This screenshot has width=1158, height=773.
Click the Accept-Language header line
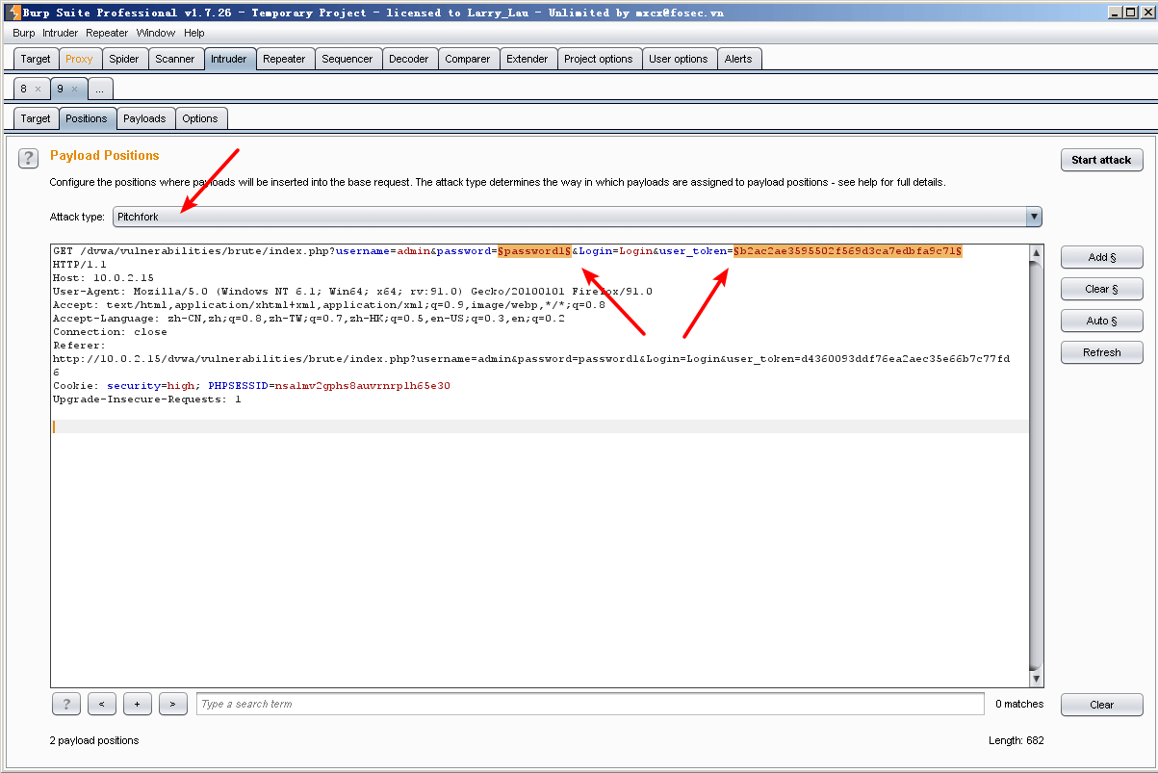(309, 319)
